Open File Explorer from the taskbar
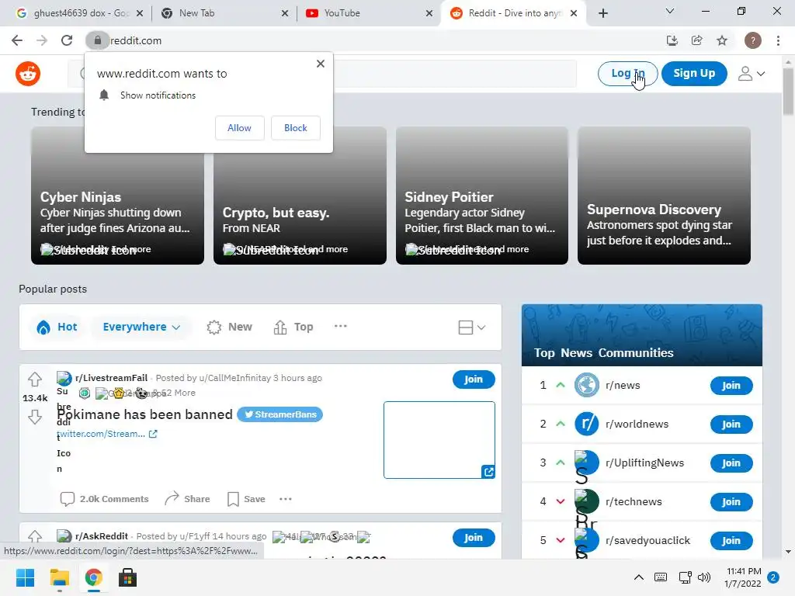 (59, 577)
